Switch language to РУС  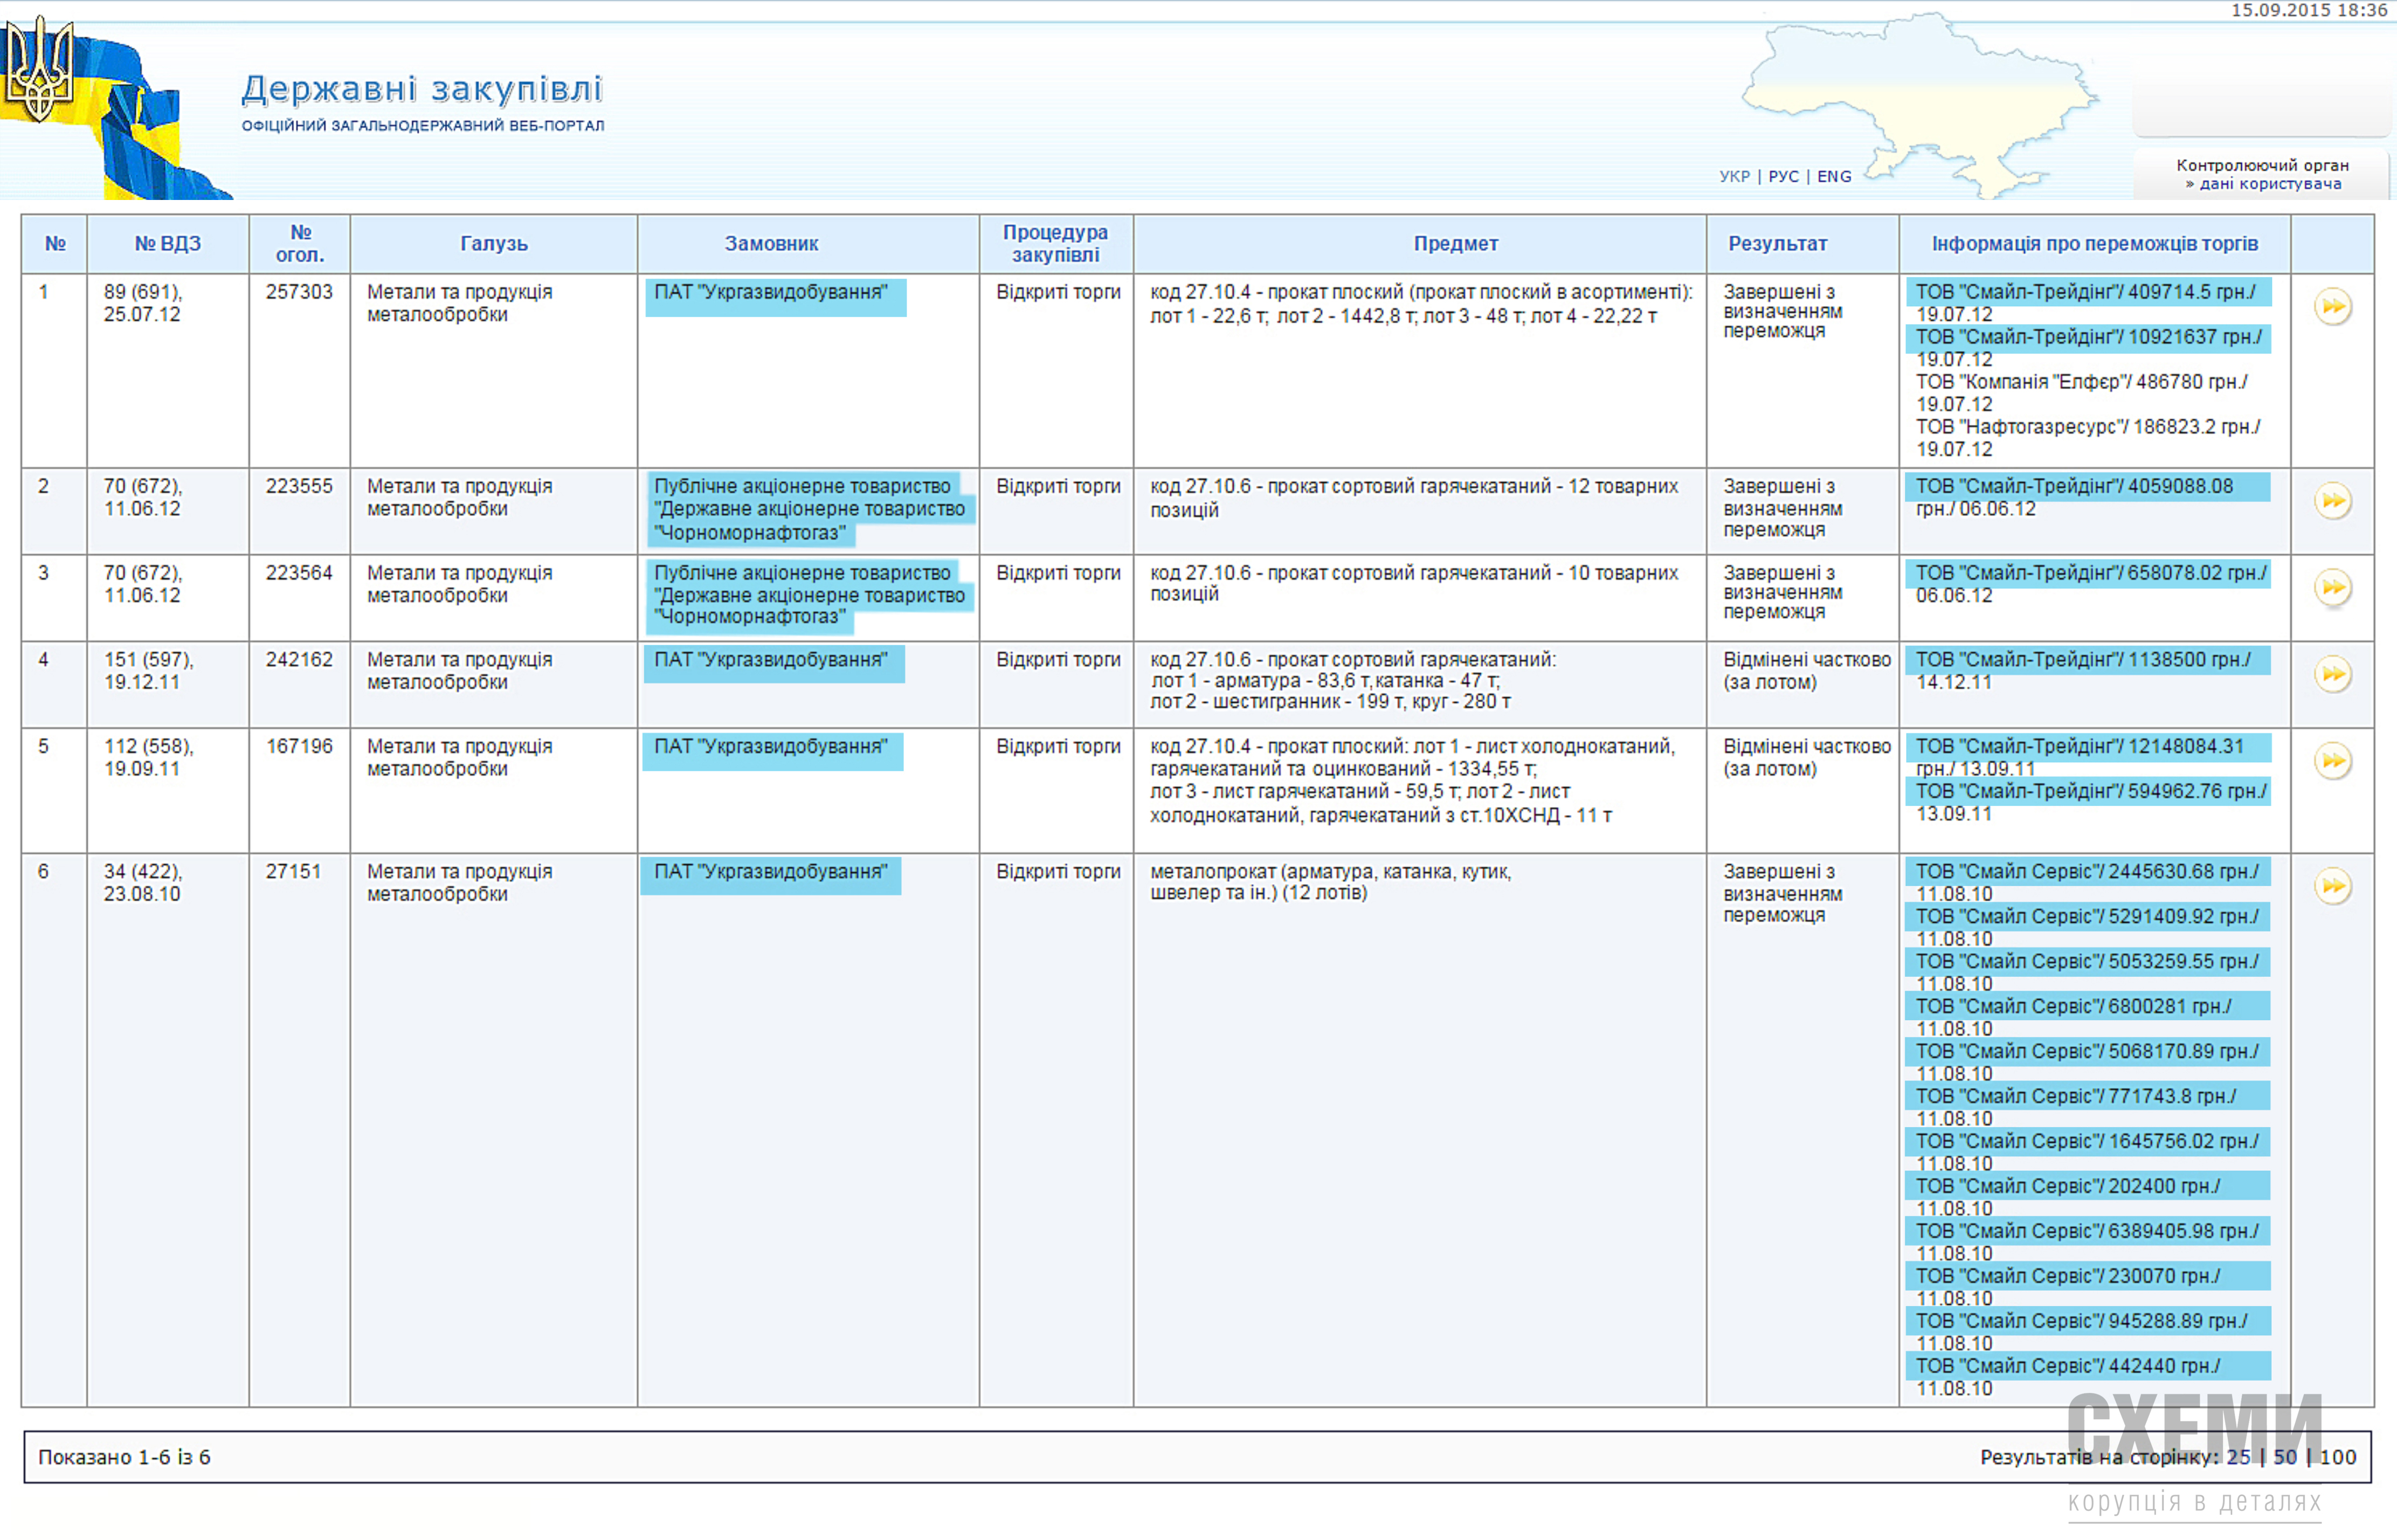[1783, 177]
